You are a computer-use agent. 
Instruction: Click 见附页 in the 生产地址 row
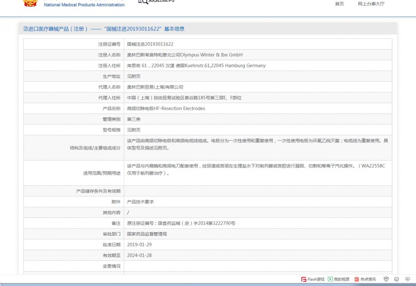[x=134, y=76]
